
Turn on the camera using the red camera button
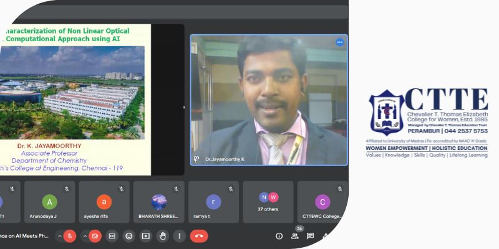pos(95,236)
